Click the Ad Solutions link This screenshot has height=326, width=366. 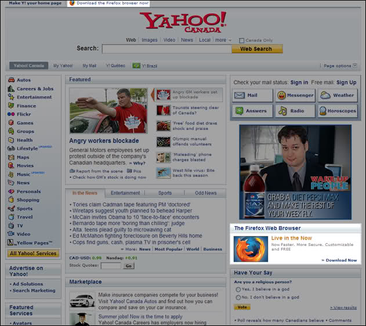click(x=28, y=284)
